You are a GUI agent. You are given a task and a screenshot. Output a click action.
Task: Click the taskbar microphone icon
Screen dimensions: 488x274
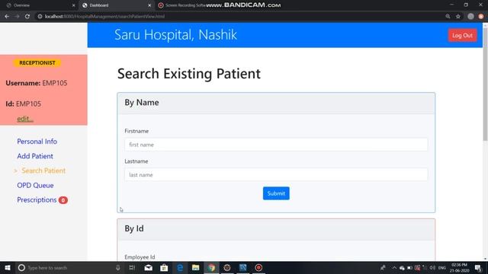[118, 267]
